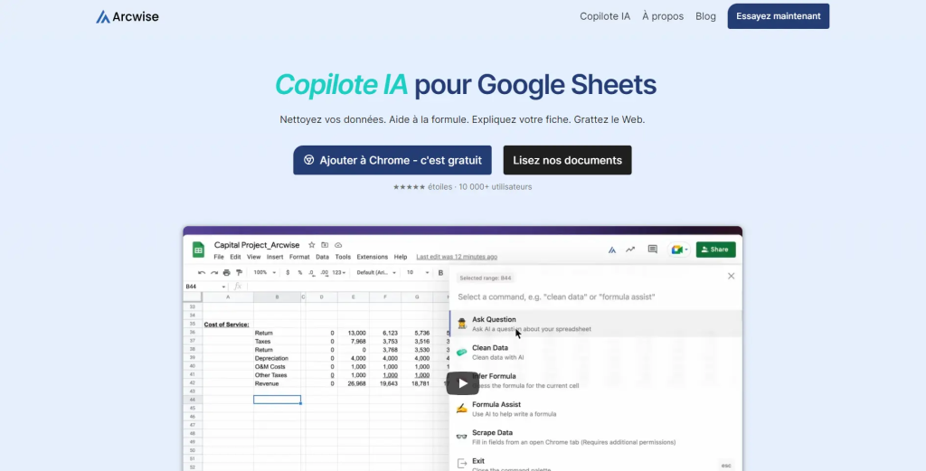Screen dimensions: 926x471
Task: Click the increase decimal places icon
Action: point(325,273)
